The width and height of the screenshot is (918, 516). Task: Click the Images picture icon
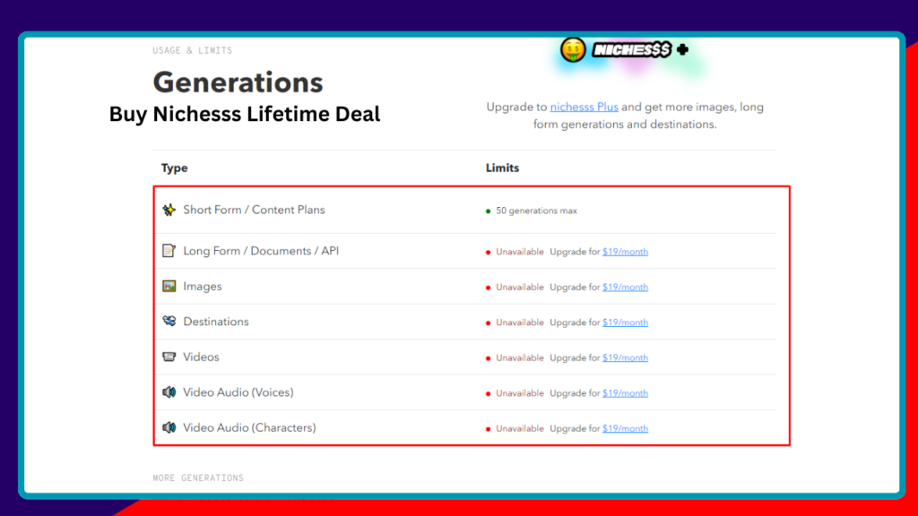169,286
